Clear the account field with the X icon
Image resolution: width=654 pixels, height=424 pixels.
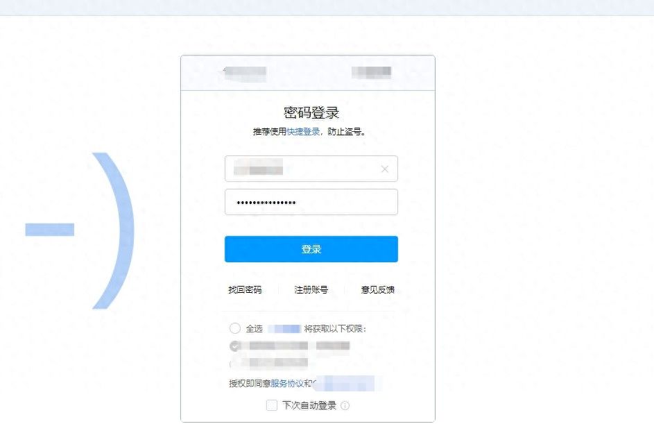(x=384, y=169)
